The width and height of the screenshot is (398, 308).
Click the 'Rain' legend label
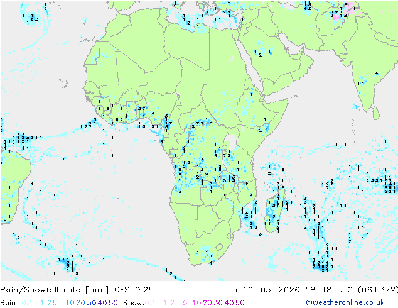tap(8, 303)
